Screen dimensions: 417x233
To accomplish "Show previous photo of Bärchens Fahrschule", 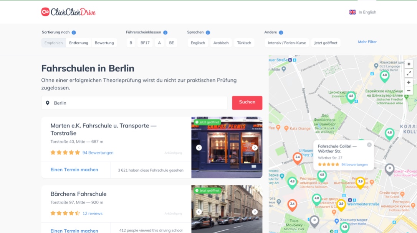I will point(199,212).
